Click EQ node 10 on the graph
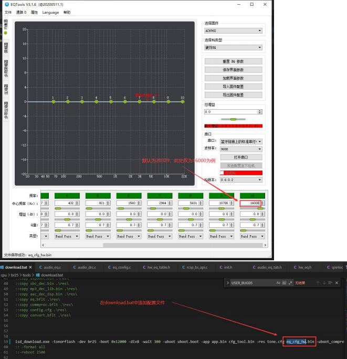Screen dimensions: 347x359 pos(183,102)
